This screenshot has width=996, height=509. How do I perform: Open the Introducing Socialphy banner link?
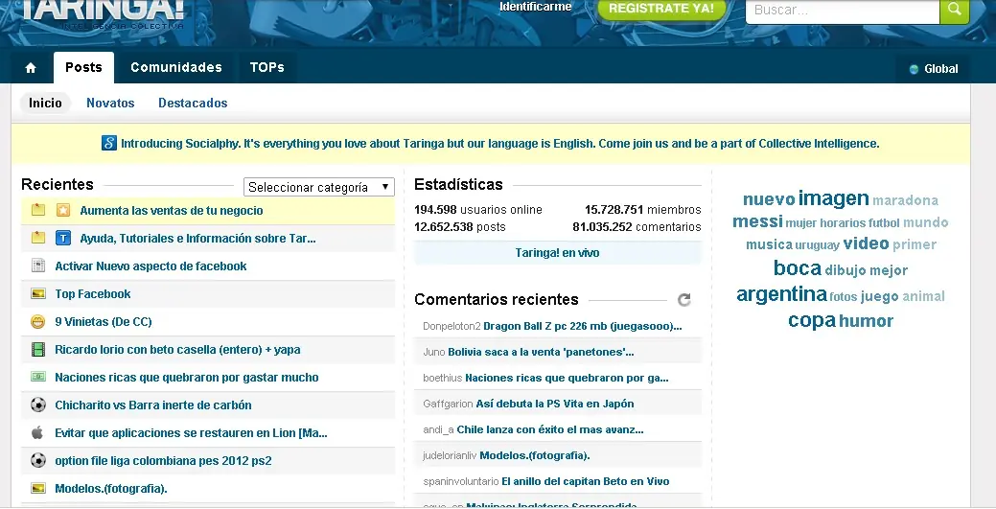(x=499, y=144)
